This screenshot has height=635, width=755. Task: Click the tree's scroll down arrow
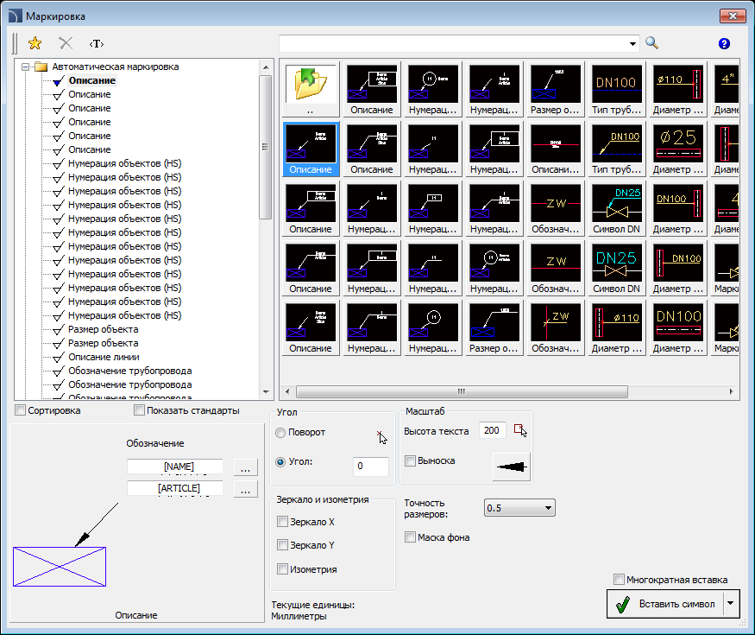265,392
